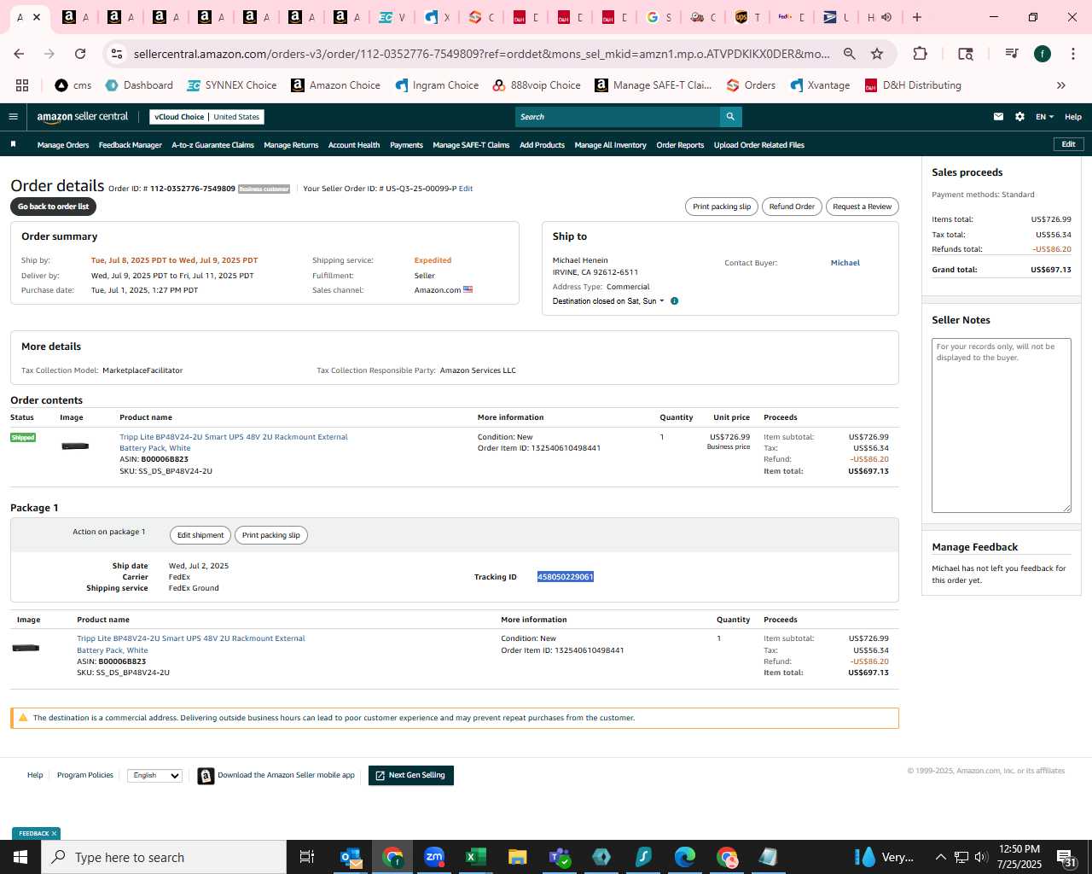
Task: Open Manage All Inventory menu item
Action: pos(610,145)
